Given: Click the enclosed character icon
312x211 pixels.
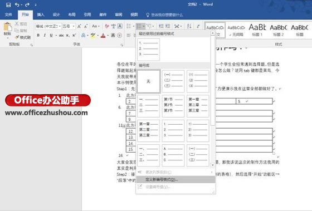Looking at the screenshot, I should click(x=120, y=36).
